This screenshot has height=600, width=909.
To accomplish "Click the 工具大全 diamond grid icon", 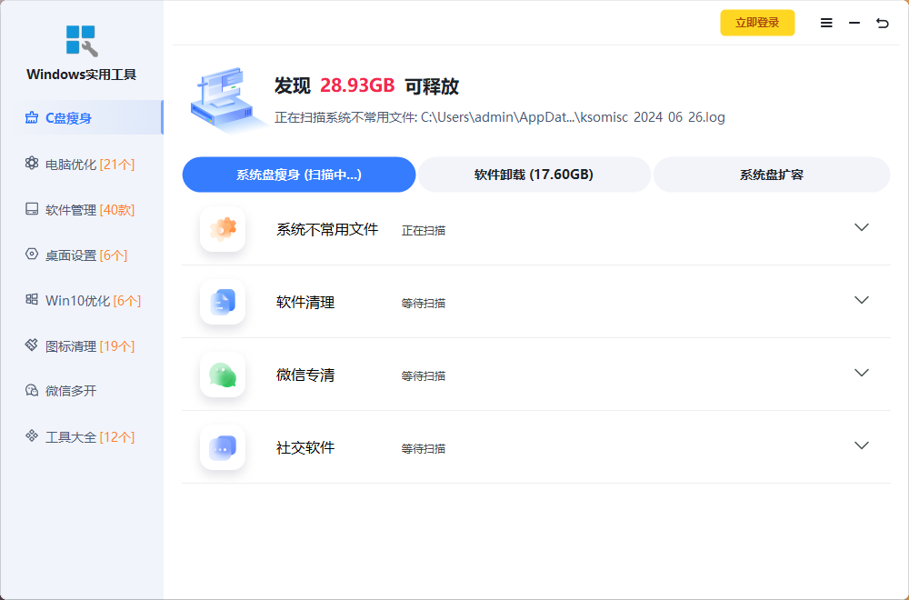I will point(31,435).
